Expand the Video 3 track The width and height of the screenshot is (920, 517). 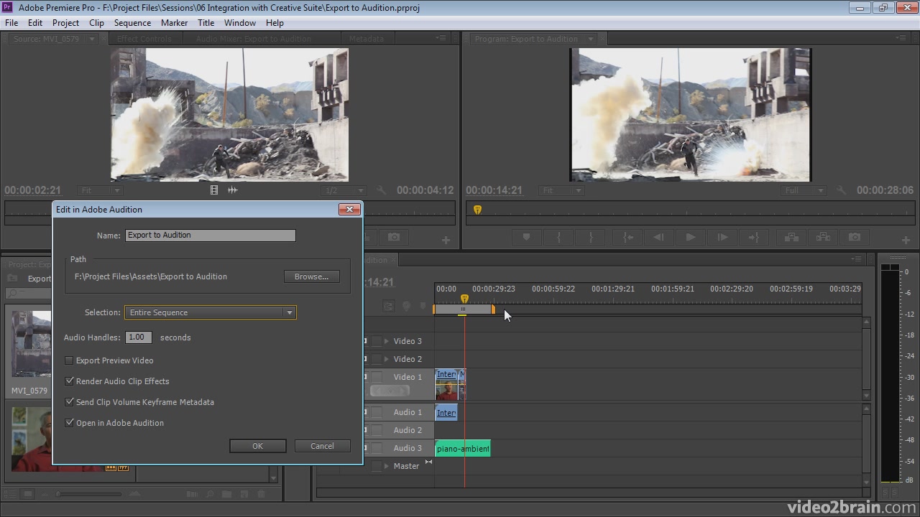click(x=387, y=341)
